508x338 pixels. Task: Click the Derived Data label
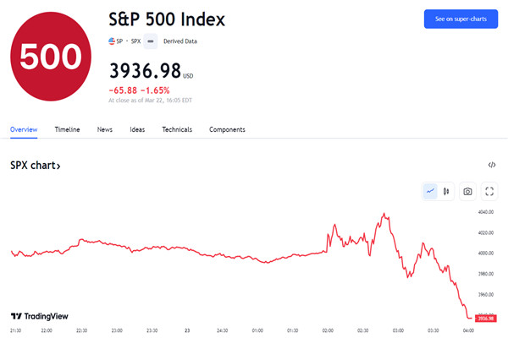coord(180,41)
